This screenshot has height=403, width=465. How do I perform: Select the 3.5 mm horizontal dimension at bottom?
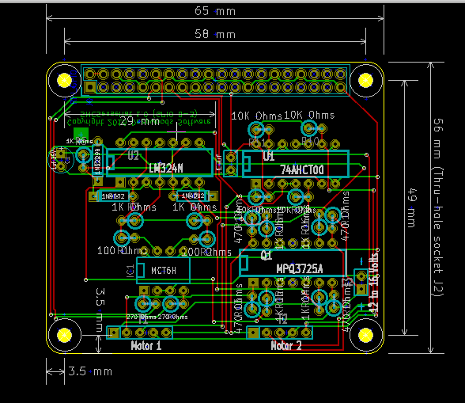point(90,371)
